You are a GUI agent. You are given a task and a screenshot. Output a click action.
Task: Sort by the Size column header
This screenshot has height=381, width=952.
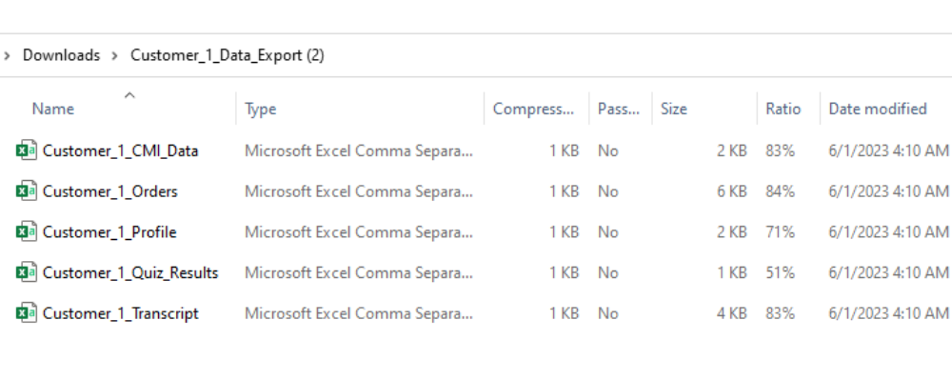point(673,109)
